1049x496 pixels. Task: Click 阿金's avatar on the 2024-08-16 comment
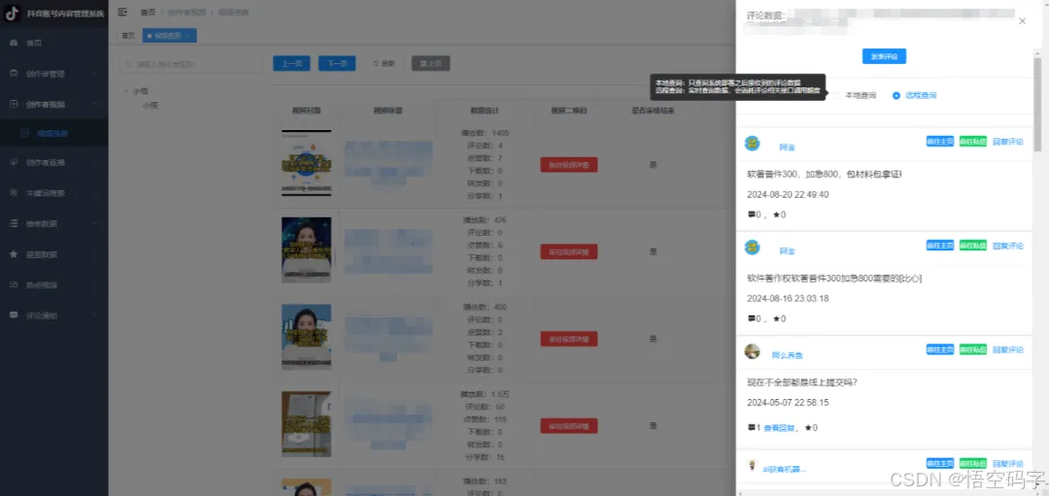(753, 248)
